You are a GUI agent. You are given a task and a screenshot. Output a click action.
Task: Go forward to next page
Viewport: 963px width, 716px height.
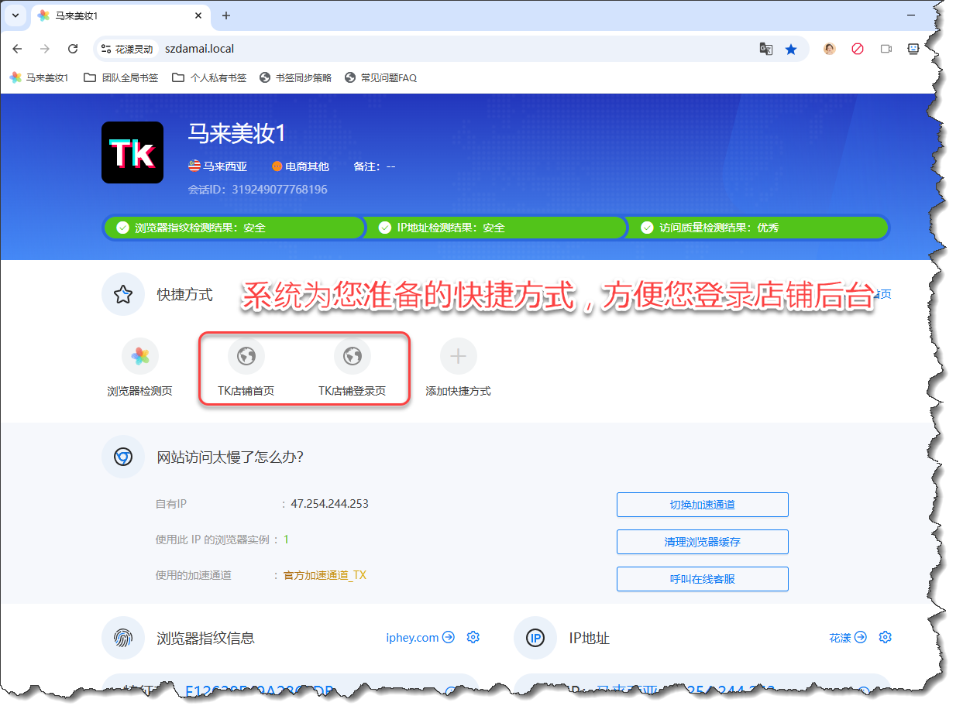coord(45,49)
